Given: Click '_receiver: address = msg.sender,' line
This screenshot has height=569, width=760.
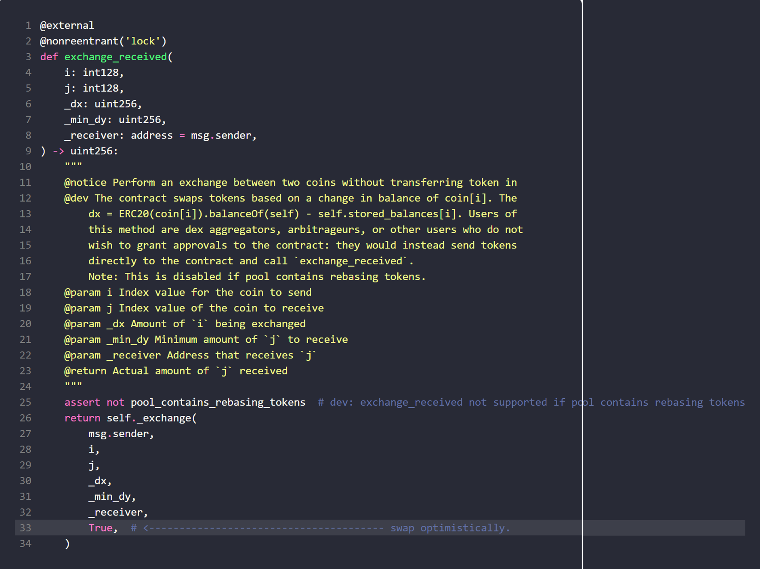Looking at the screenshot, I should coord(161,135).
